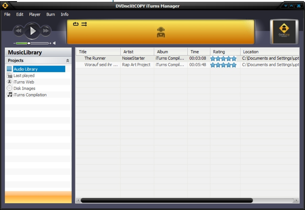Image resolution: width=305 pixels, height=210 pixels.
Task: Click horizontal scrollbar left arrow
Action: tap(78, 200)
